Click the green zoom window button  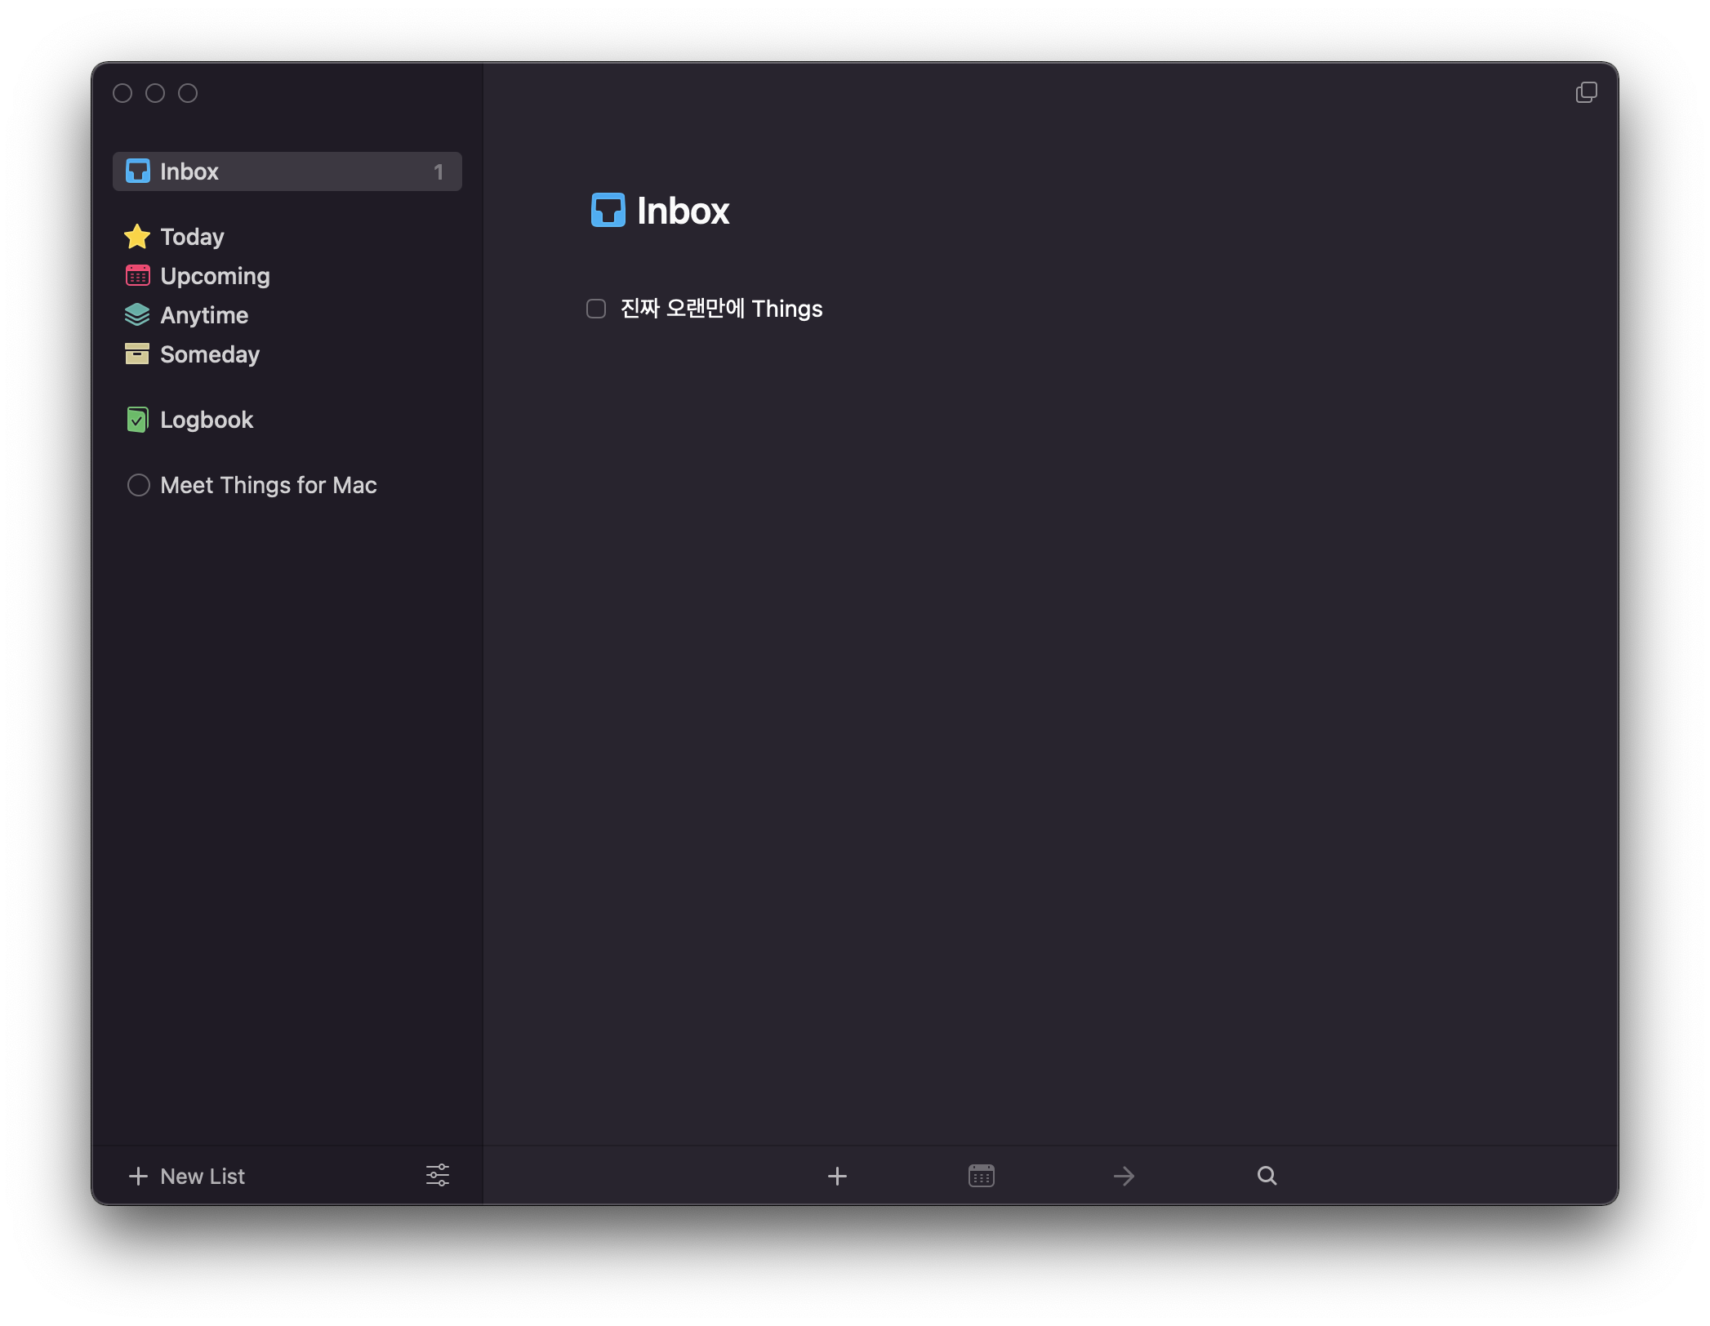(x=188, y=93)
